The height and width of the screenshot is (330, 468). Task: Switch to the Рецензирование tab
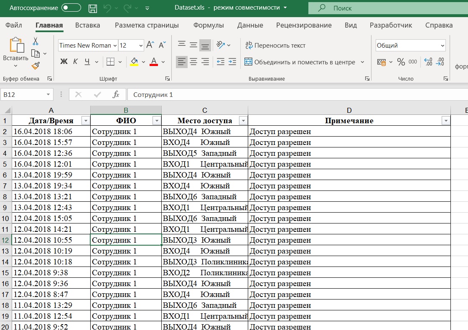tap(304, 25)
